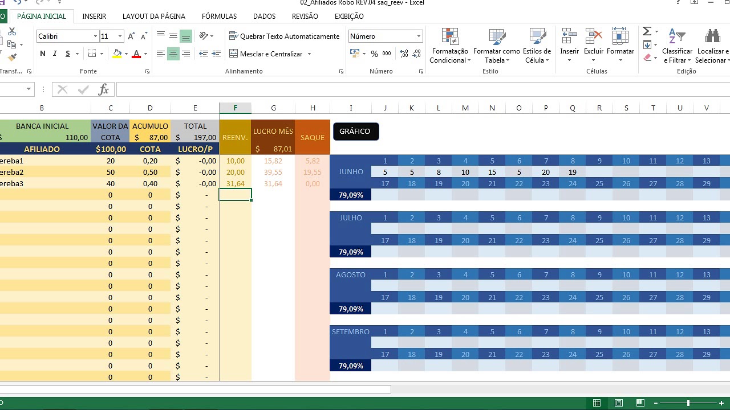Viewport: 730px width, 410px height.
Task: Open Classificar e Filtrar menu
Action: click(x=677, y=46)
